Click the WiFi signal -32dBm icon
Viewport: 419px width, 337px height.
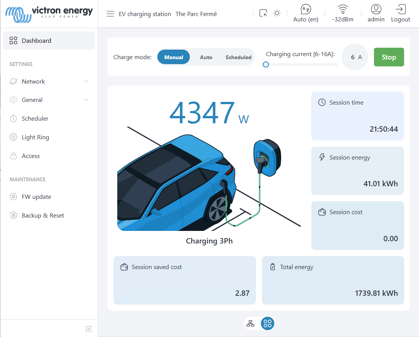tap(343, 9)
